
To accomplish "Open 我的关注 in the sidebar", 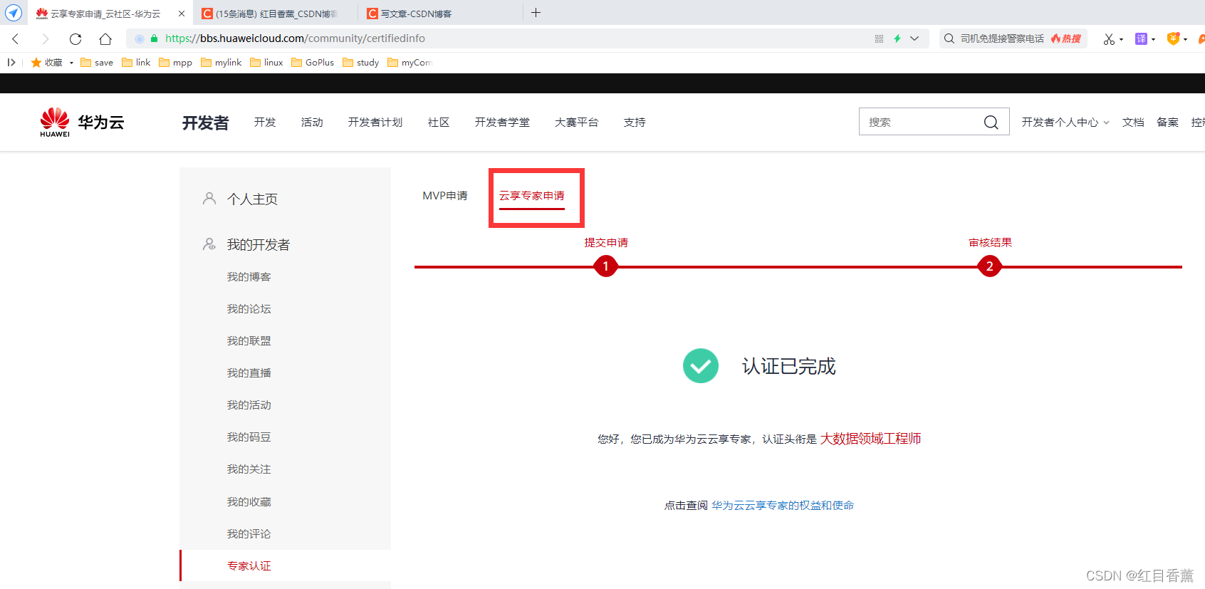I will coord(249,469).
